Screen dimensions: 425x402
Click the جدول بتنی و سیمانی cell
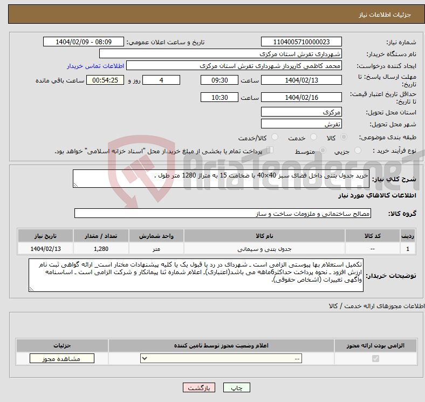click(x=264, y=249)
